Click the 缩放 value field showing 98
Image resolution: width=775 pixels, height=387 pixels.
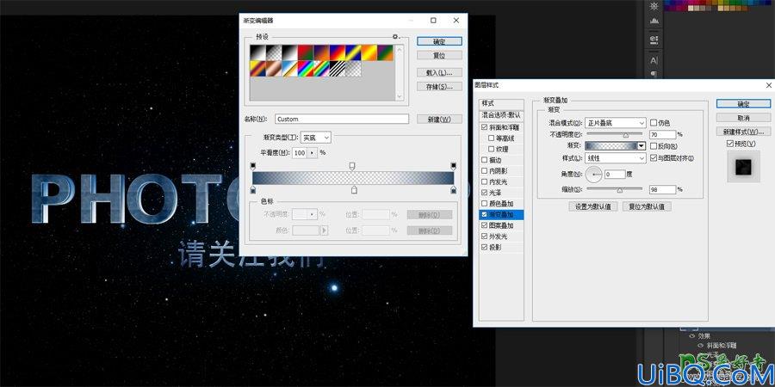[x=662, y=189]
